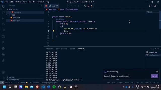Viewport: 161px width, 90px height.
Task: Open the Manage settings gear in the activity bar
Action: 3,78
